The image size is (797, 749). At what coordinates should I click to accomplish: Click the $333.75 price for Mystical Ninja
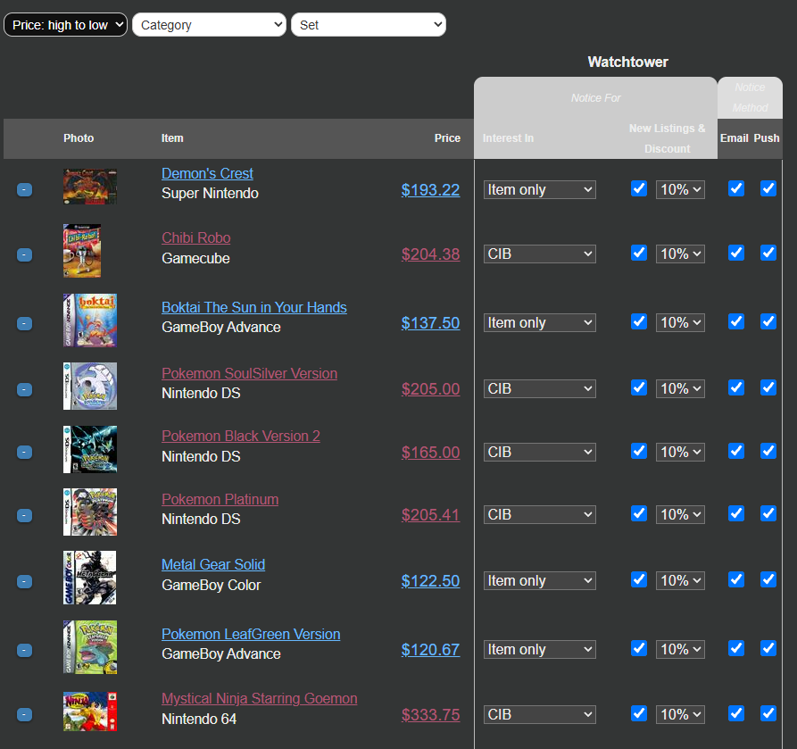430,714
